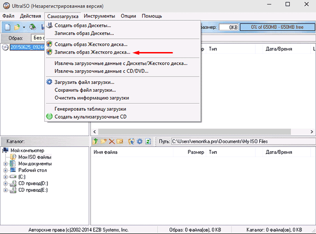
Task: Click the Open file folder icon
Action: (x=17, y=28)
